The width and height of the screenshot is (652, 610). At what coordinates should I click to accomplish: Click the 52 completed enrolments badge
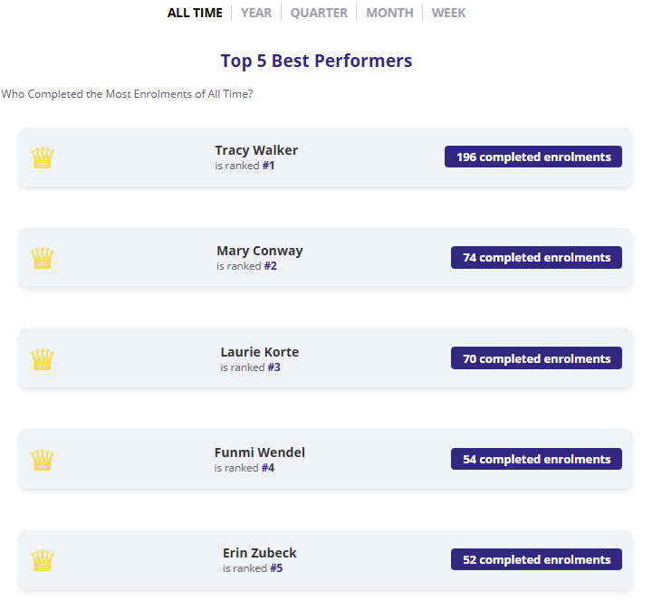536,559
